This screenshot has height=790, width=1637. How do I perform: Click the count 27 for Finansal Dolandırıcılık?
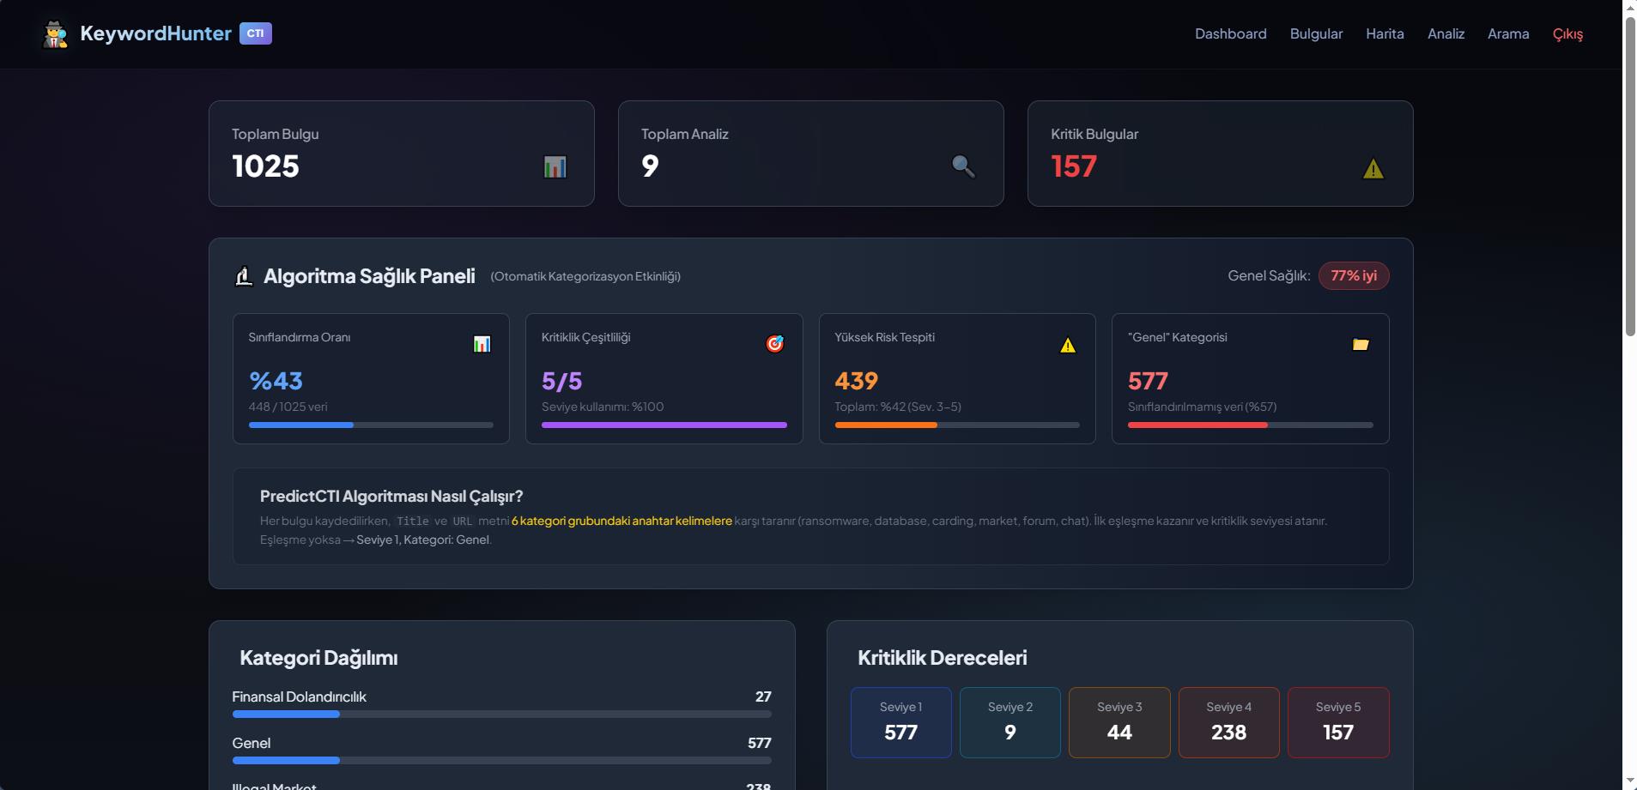pyautogui.click(x=763, y=697)
